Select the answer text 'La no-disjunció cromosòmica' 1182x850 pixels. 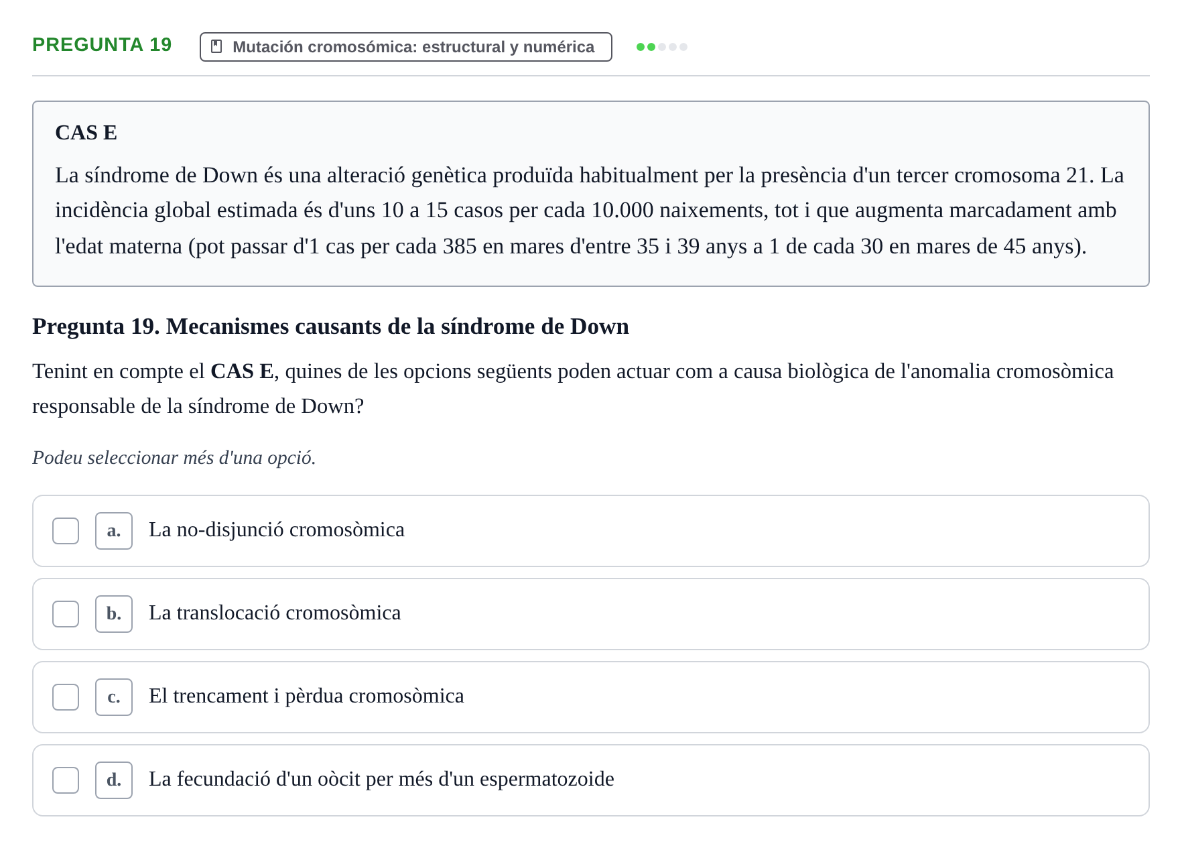point(277,530)
